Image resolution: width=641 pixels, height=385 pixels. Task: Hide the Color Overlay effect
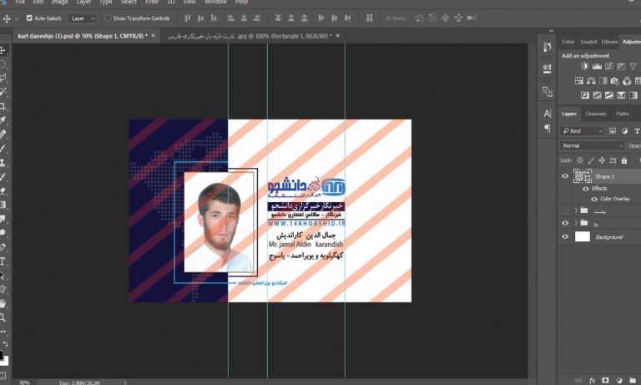click(594, 199)
